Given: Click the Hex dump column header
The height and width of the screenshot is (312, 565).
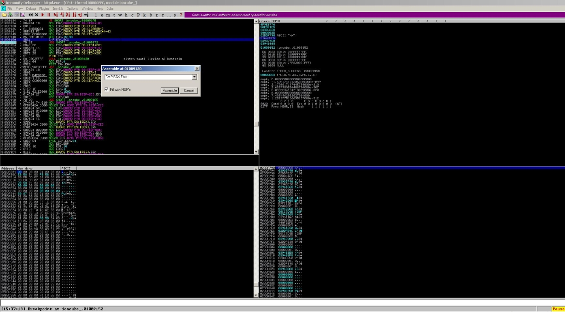Looking at the screenshot, I should pyautogui.click(x=38, y=168).
